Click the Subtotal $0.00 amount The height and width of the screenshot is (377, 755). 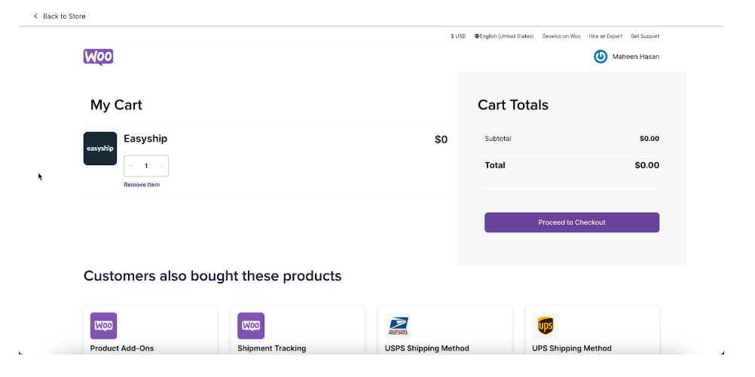[649, 139]
